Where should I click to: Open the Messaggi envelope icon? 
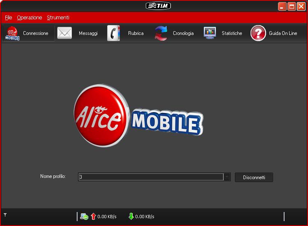[64, 33]
